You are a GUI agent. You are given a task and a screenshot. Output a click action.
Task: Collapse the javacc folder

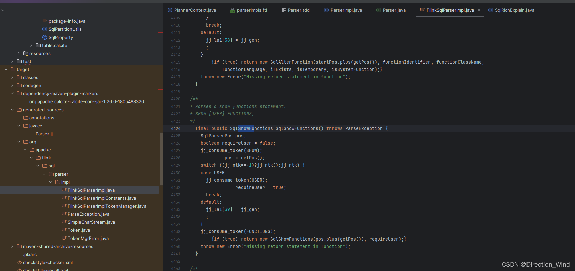pos(19,126)
